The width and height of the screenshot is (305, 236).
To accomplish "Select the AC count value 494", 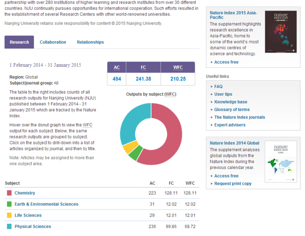I will pyautogui.click(x=117, y=79).
